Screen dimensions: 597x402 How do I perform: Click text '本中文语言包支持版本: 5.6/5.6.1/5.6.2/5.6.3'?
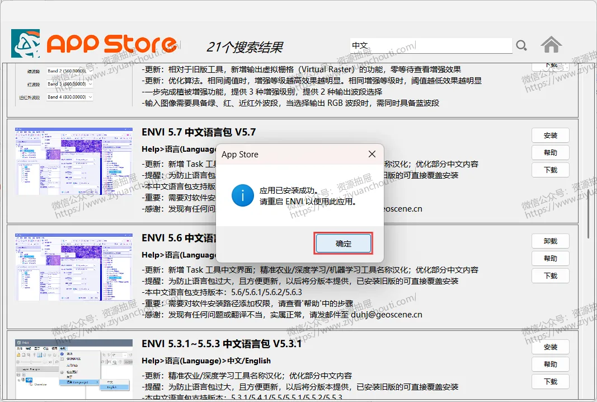click(222, 292)
